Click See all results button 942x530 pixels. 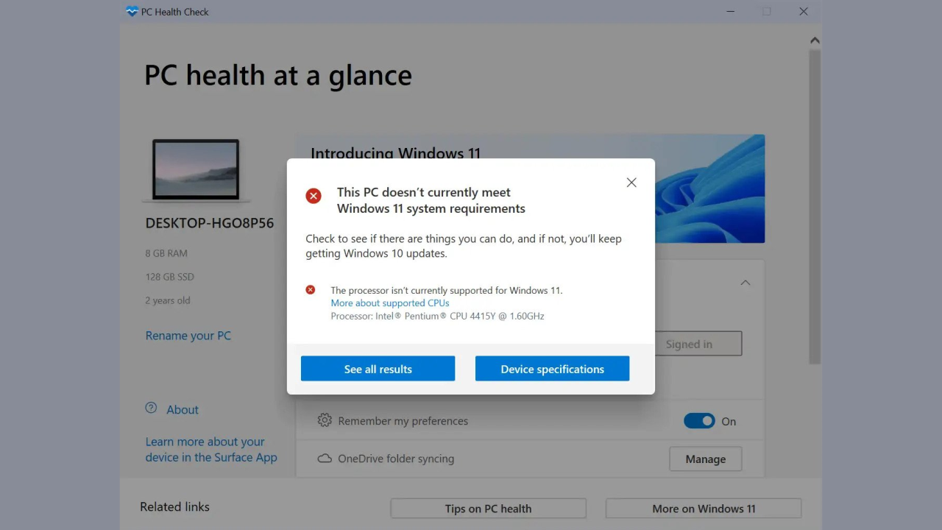pyautogui.click(x=378, y=369)
